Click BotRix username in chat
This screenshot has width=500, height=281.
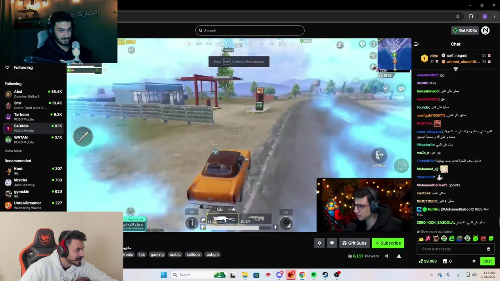434,209
